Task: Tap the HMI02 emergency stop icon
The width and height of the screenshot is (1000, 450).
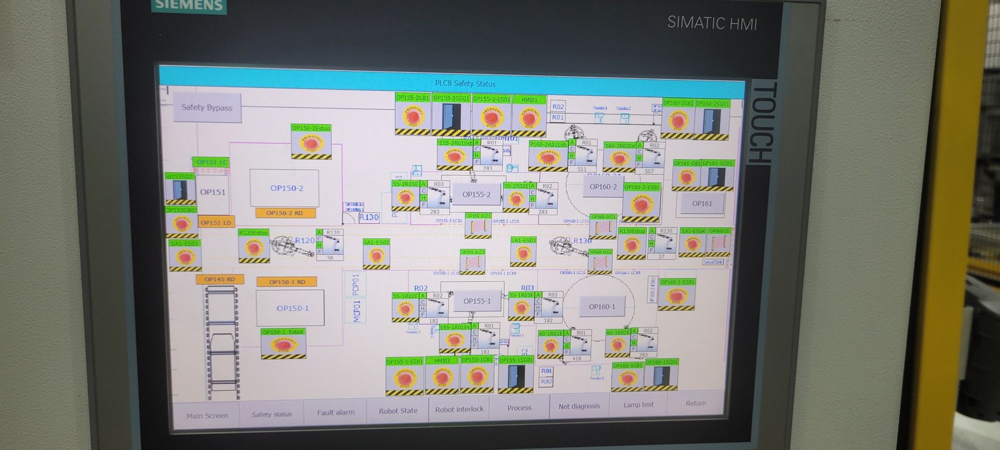Action: pos(442,379)
